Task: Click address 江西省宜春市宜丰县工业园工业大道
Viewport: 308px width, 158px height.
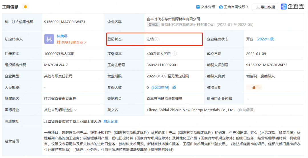Action: point(72,121)
